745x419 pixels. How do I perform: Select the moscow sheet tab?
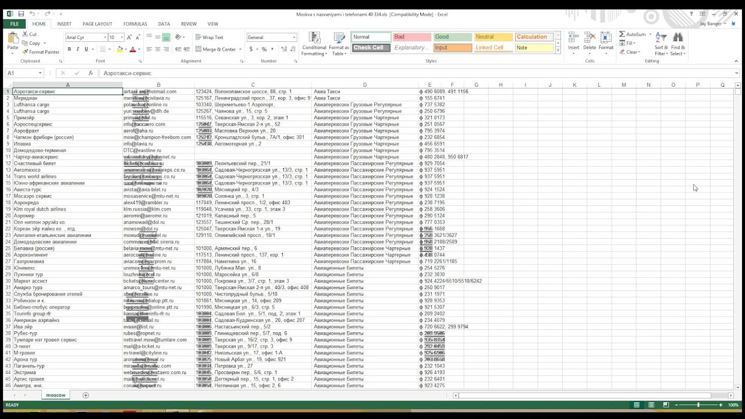click(56, 395)
